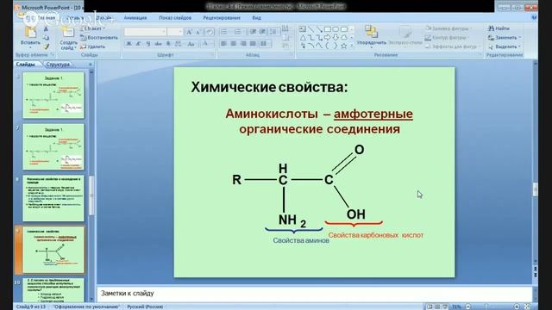
Task: Select the right block arrow shape
Action: [328, 37]
